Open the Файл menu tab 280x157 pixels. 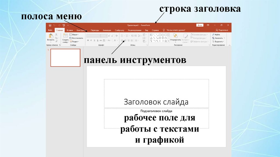[x=50, y=30]
